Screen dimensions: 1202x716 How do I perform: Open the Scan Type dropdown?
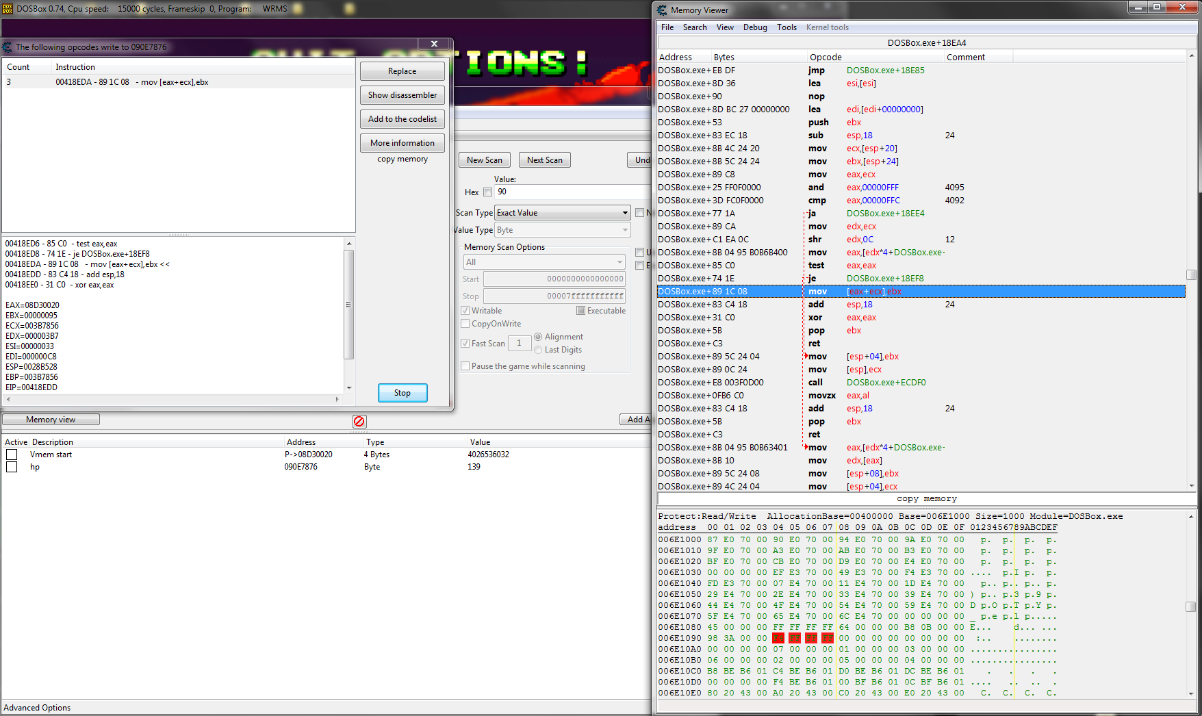click(x=625, y=213)
